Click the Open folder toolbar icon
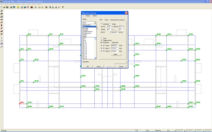The image size is (212, 132). (5, 7)
